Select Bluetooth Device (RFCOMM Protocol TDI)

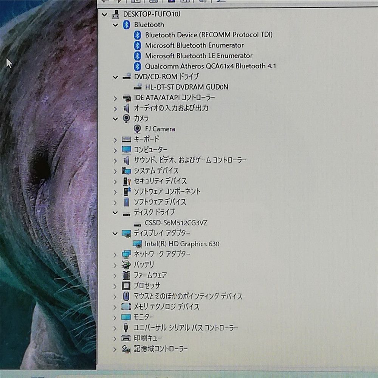(x=209, y=35)
